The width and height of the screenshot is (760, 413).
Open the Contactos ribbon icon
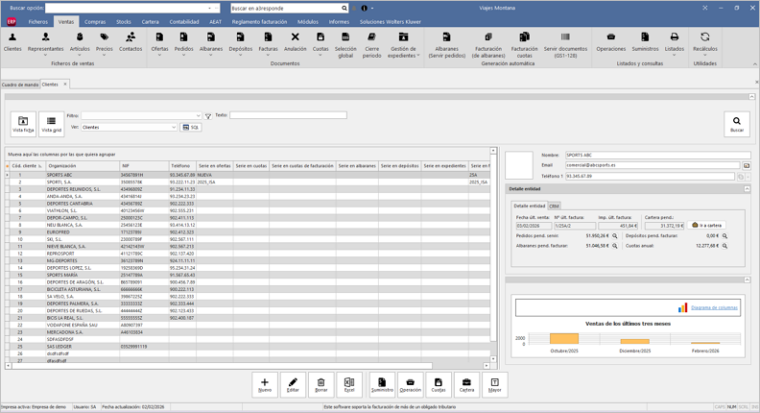[x=131, y=42]
